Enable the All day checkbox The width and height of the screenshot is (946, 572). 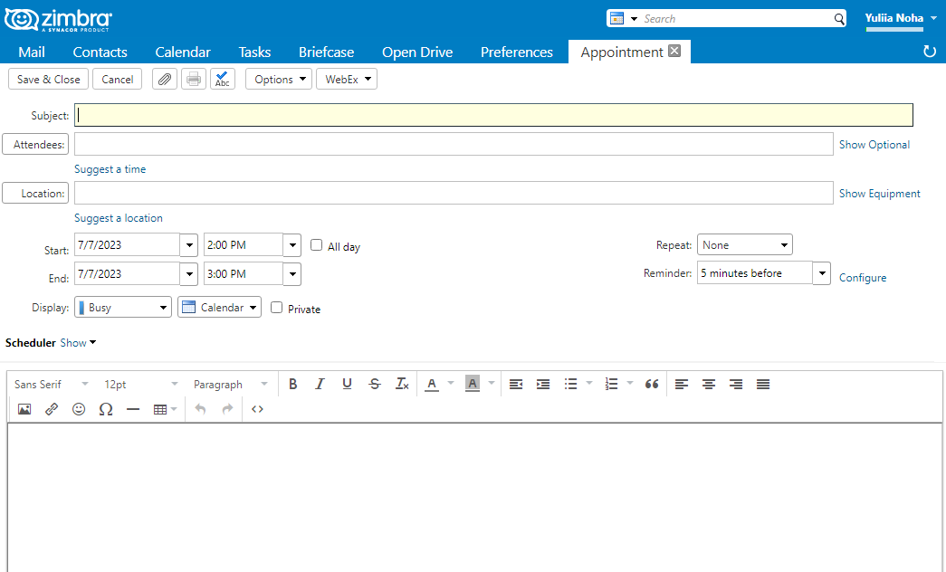[316, 245]
